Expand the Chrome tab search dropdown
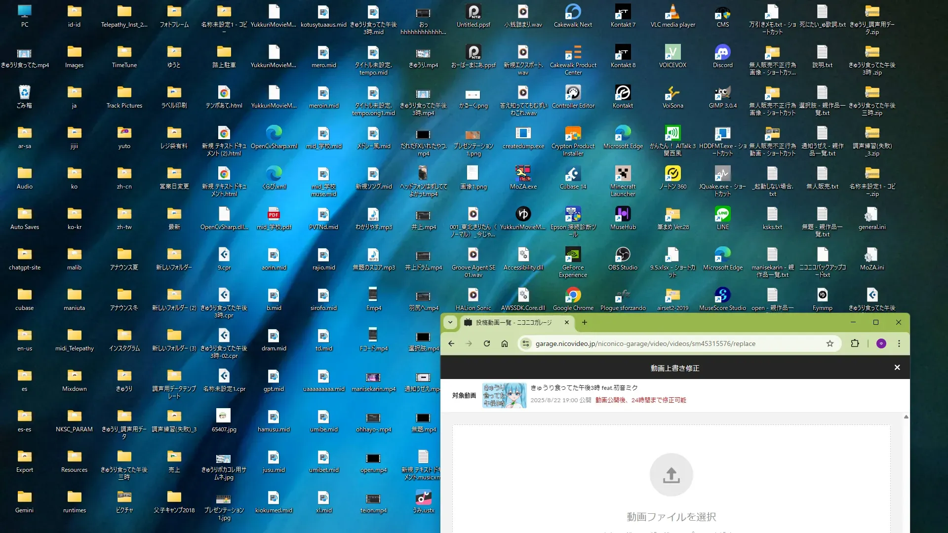Screen dimensions: 948x533 click(450, 322)
